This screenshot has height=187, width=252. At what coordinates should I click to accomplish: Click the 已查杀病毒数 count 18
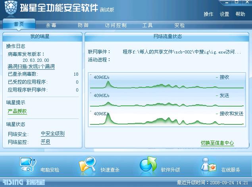click(76, 74)
